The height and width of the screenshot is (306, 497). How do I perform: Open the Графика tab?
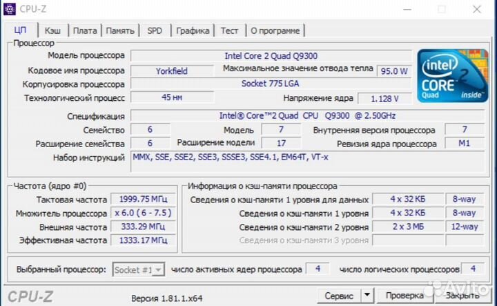(193, 30)
